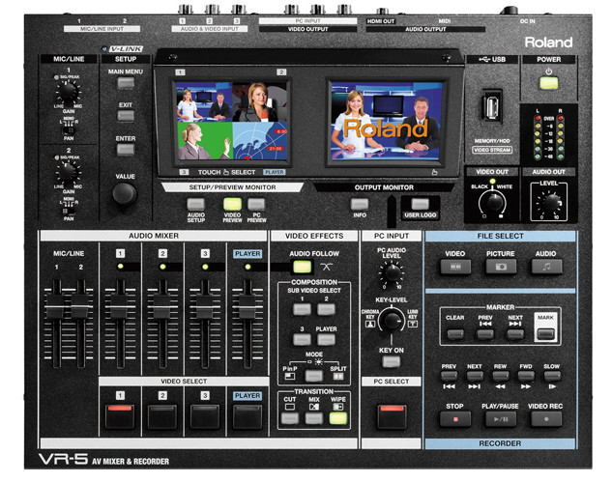Select the AUDIO SETUP button
Viewport: 612px width, 483px height.
coord(196,204)
